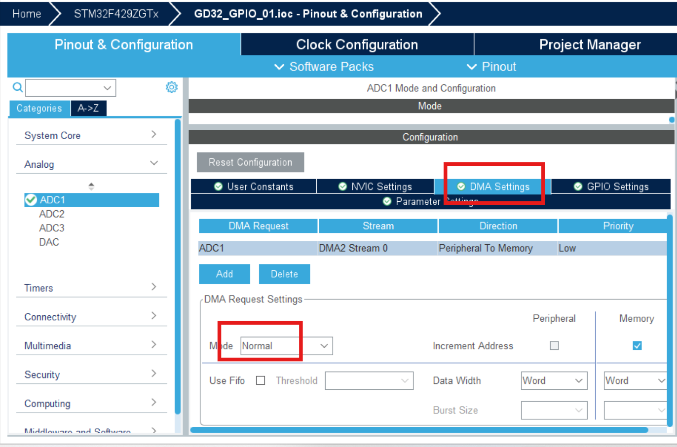
Task: Click the Stream column header
Action: point(378,226)
